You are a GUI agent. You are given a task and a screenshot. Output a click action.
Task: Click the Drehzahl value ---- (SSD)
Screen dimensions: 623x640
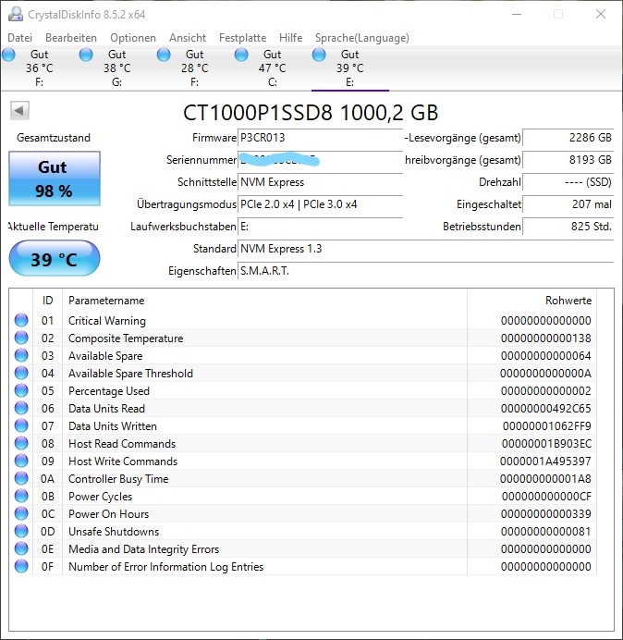click(568, 182)
